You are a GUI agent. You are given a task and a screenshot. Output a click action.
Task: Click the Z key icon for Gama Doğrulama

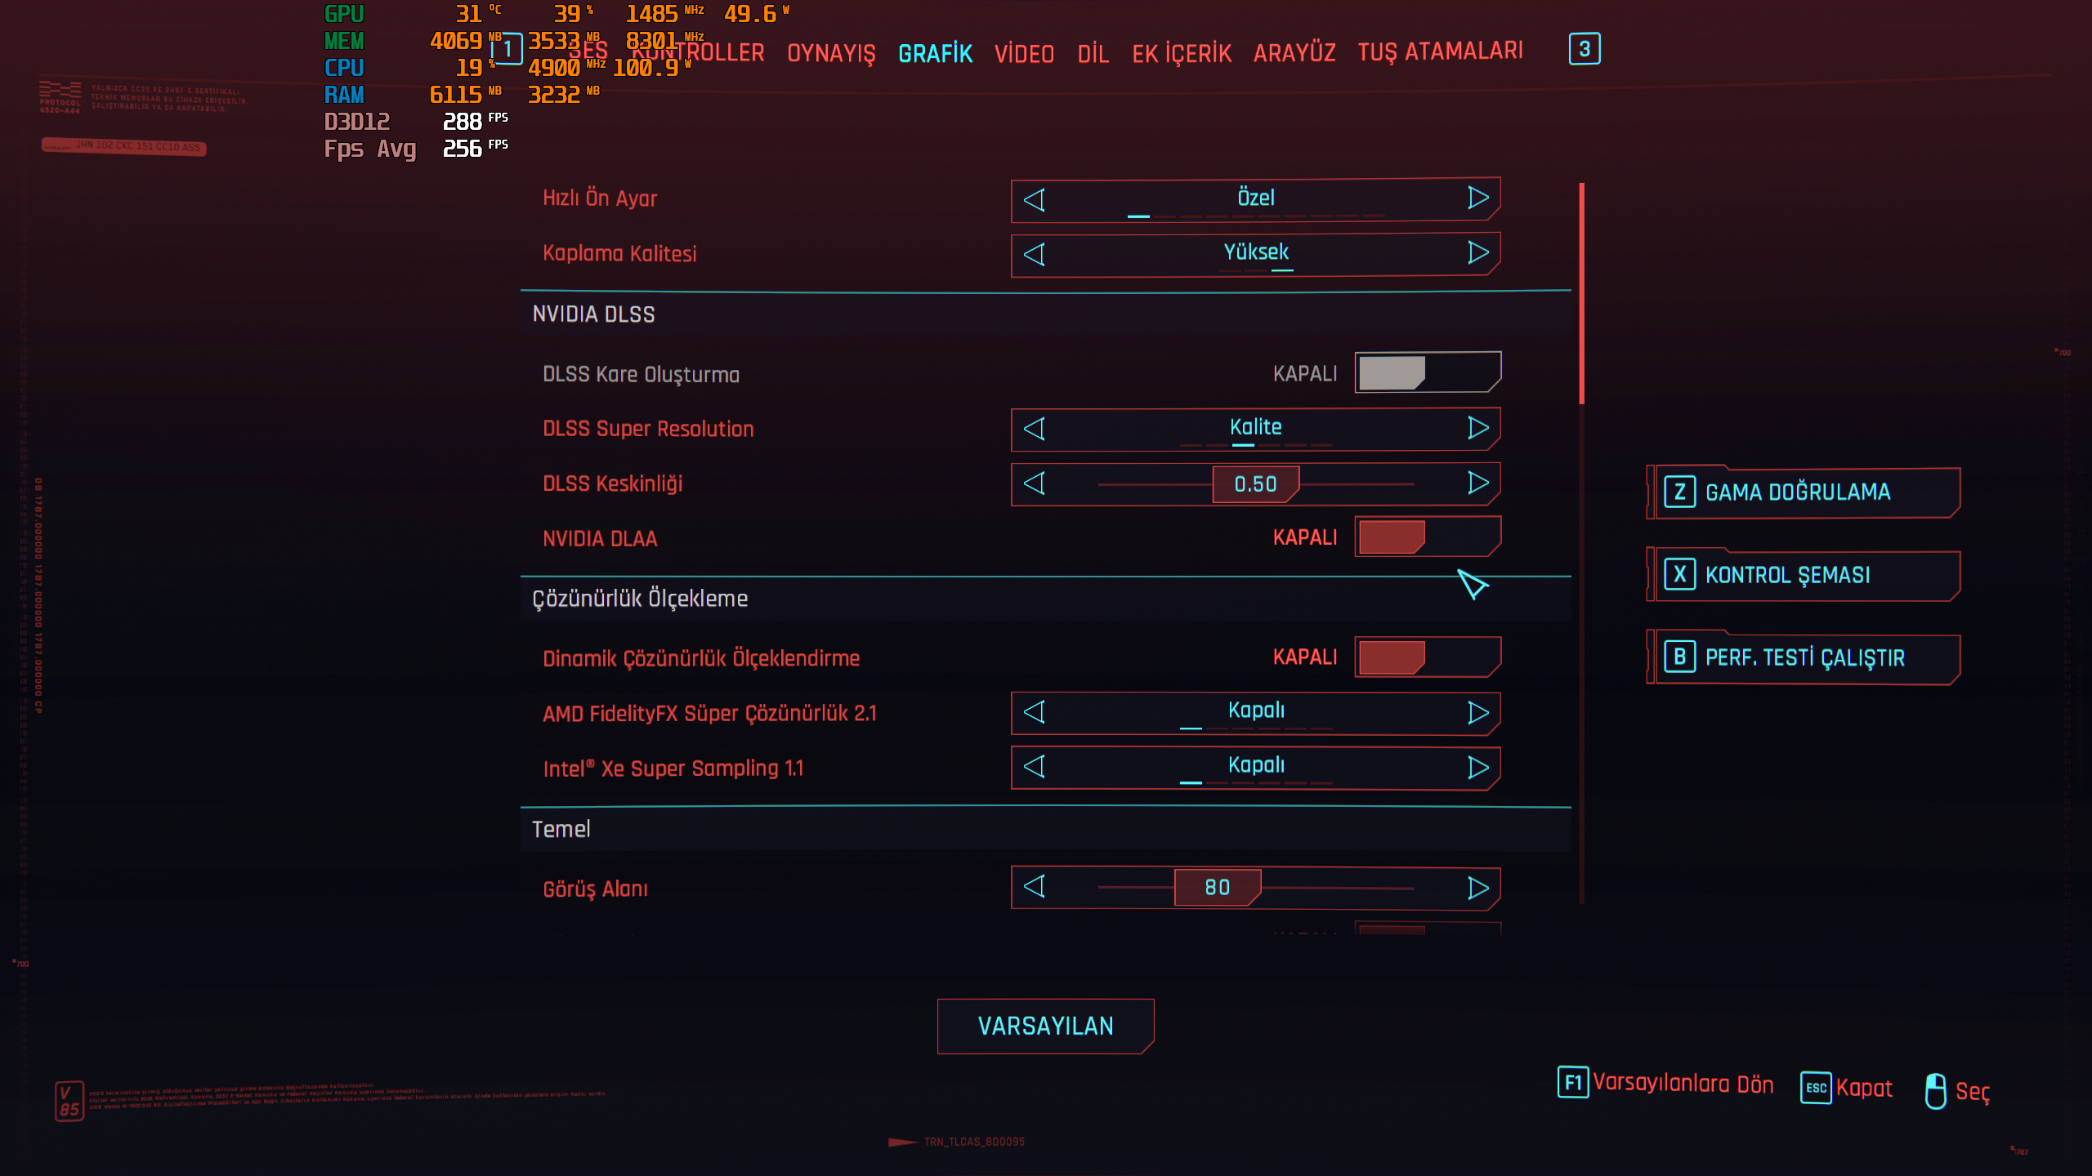tap(1679, 492)
